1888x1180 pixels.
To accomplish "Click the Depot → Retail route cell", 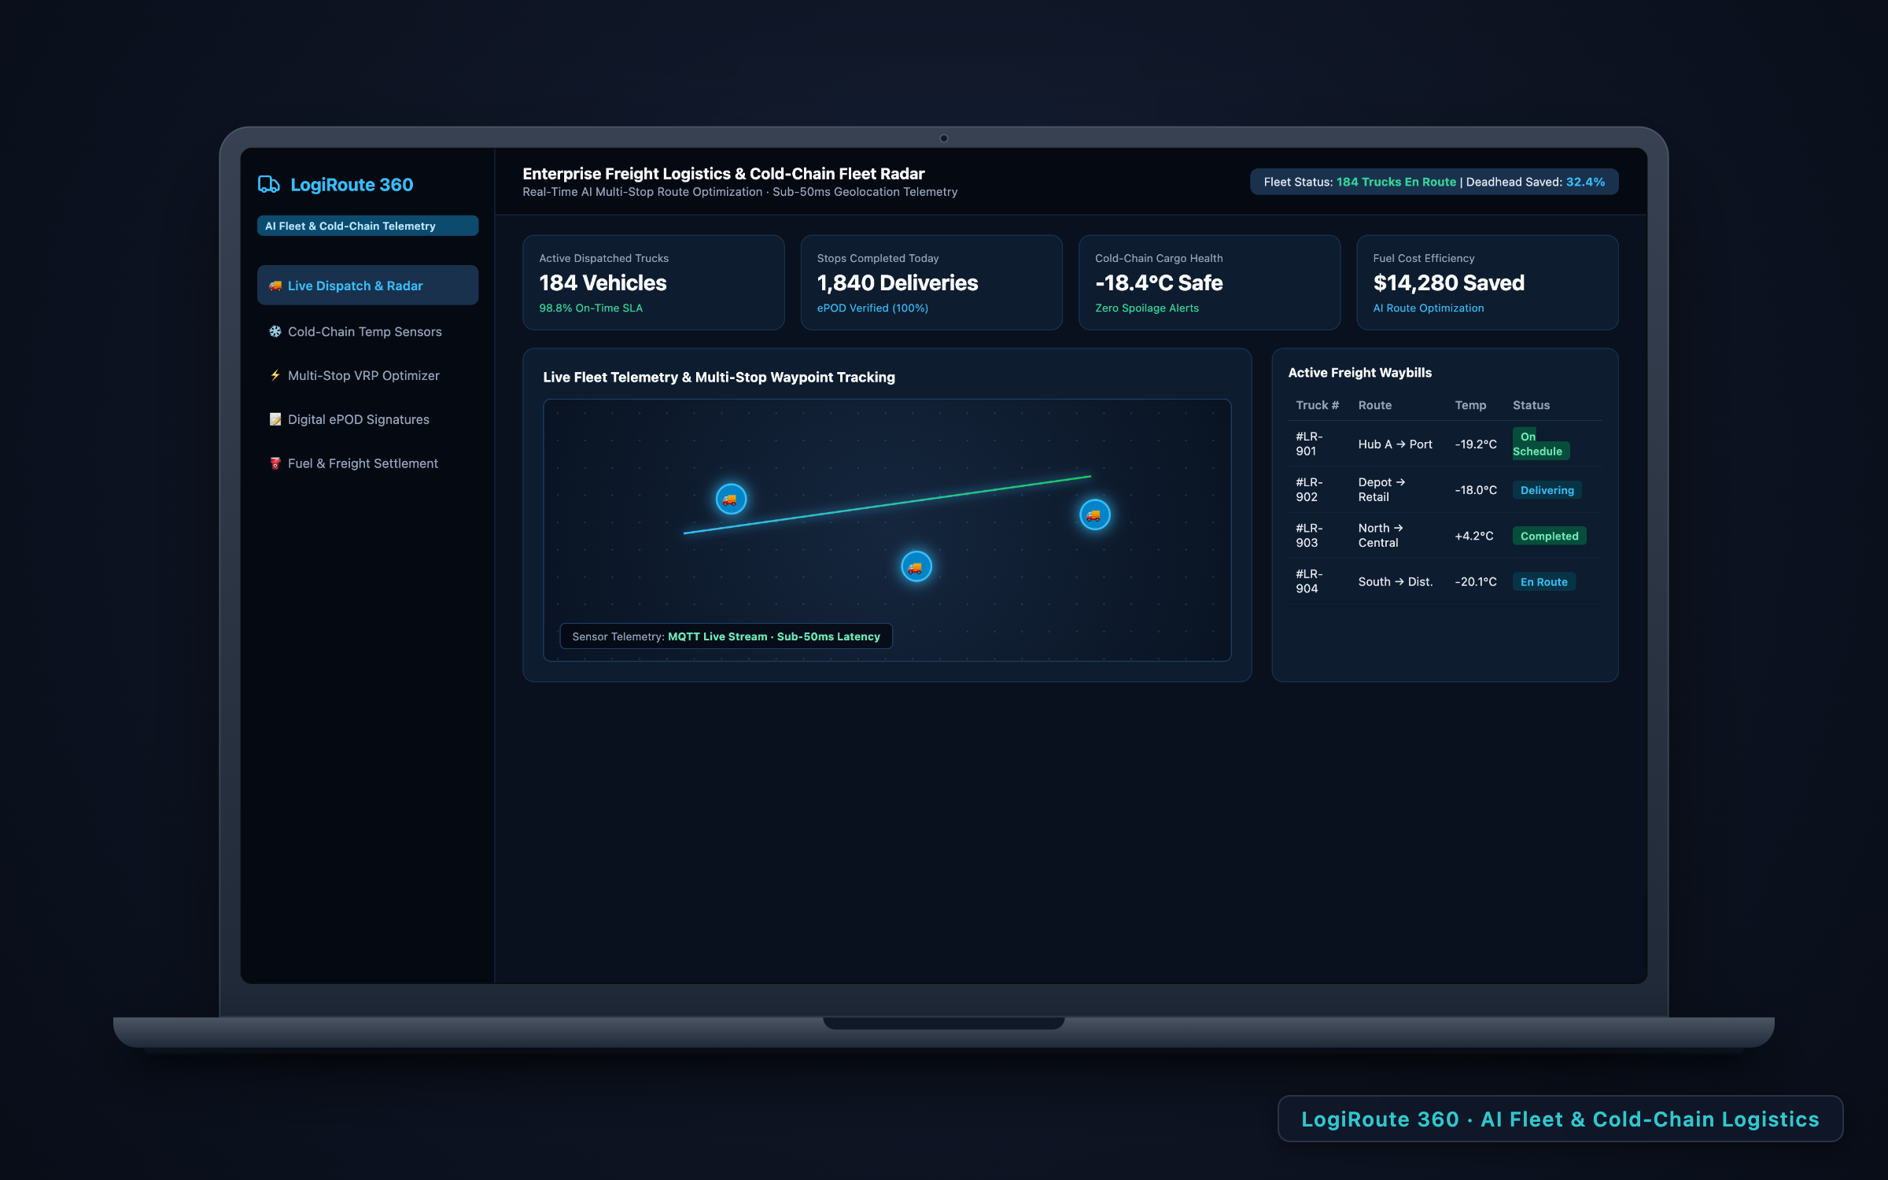I will pos(1381,489).
